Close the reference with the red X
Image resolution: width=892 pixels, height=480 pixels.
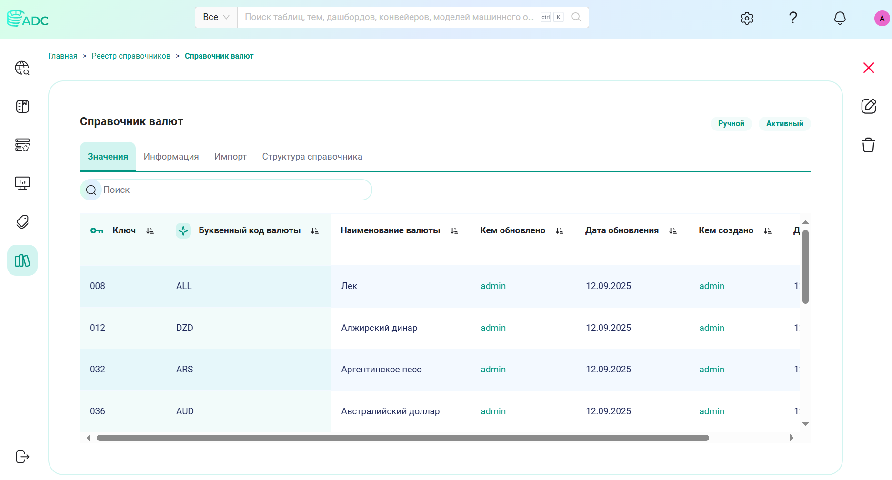point(869,68)
